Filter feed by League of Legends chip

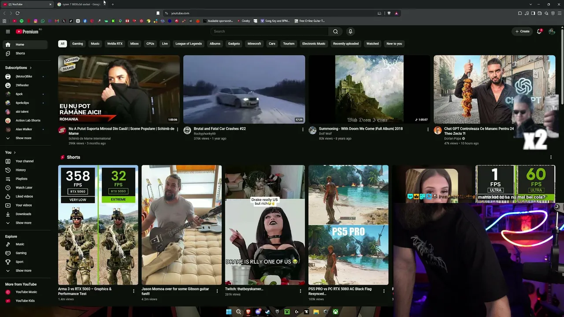pyautogui.click(x=189, y=44)
